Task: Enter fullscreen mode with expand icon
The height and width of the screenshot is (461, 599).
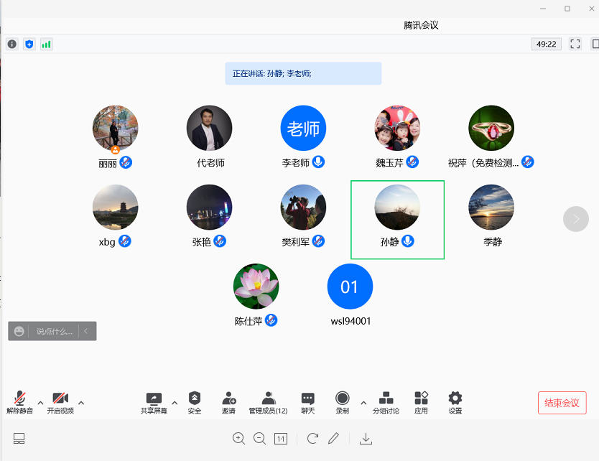Action: (x=575, y=44)
